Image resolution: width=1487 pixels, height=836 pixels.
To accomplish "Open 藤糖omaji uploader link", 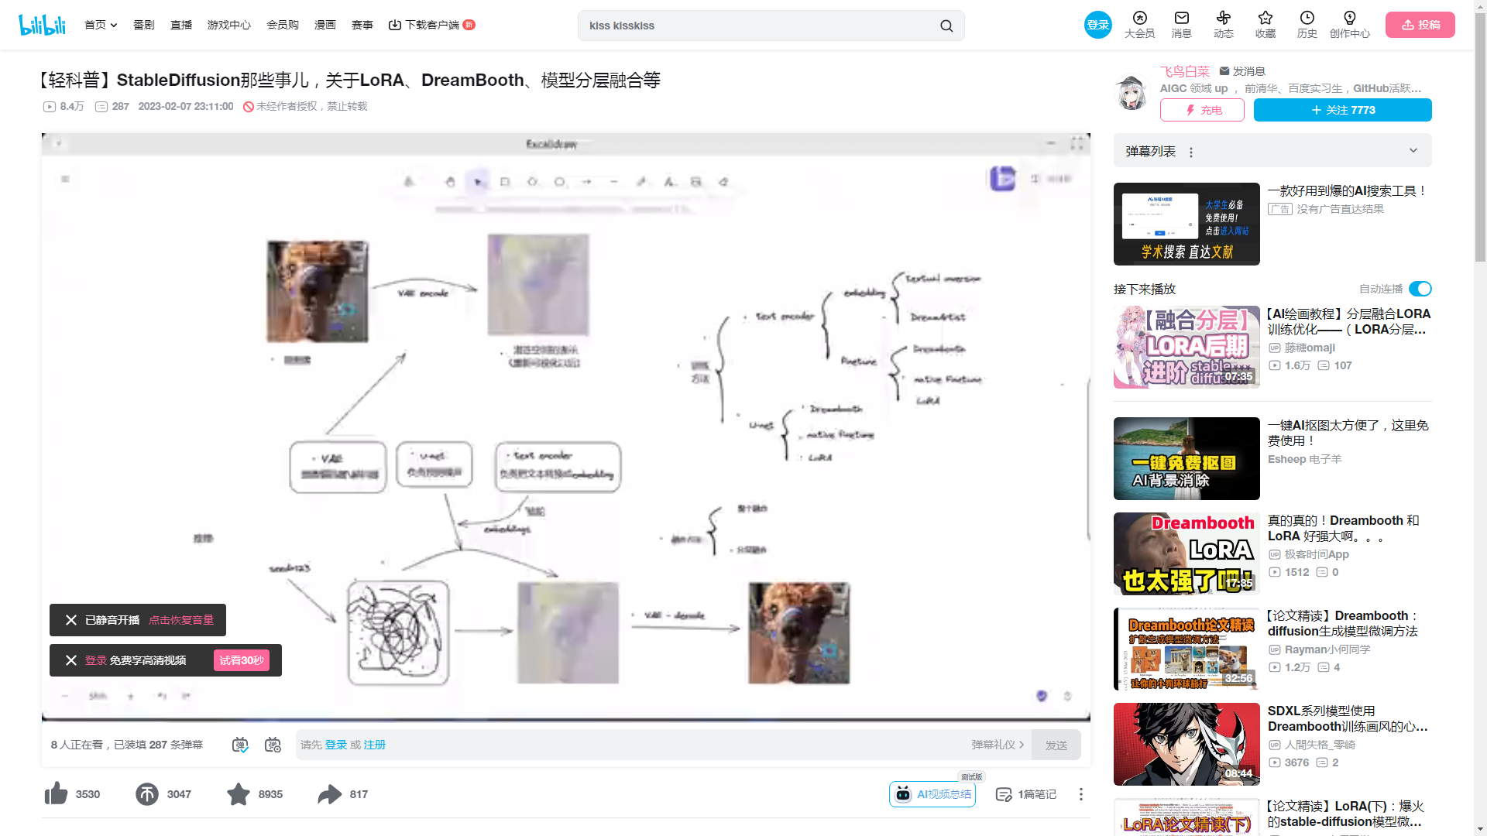I will (1310, 348).
